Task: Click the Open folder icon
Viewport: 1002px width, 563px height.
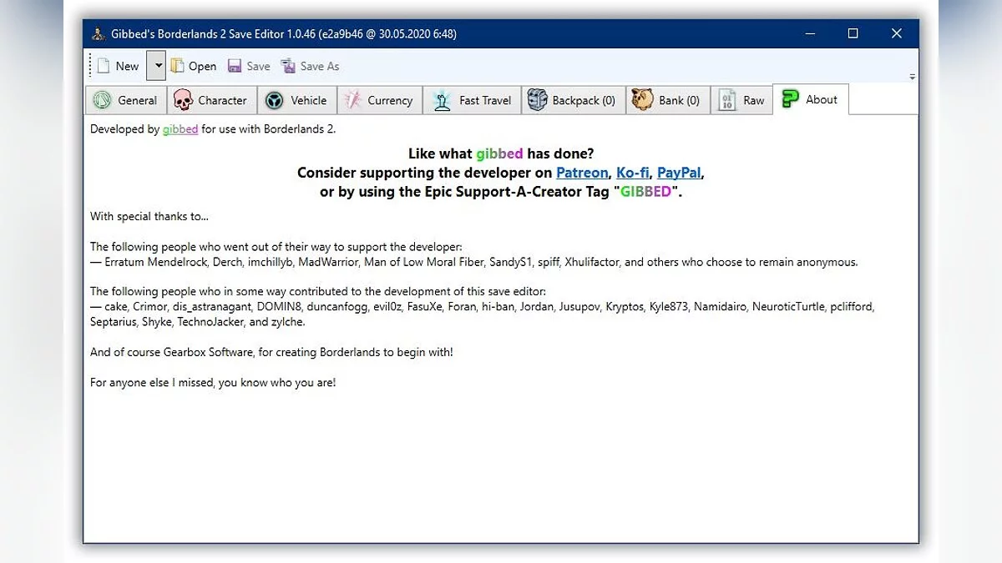Action: coord(178,66)
